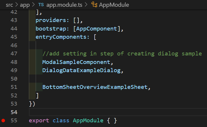Expand the chevron after 'app' breadcrumb
Screen dimensions: 207x127
(x=34, y=5)
